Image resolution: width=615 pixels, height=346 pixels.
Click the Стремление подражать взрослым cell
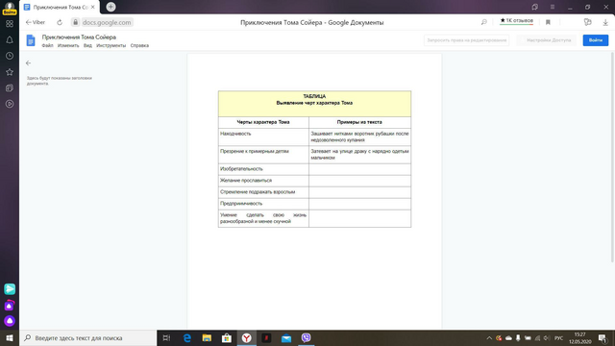pyautogui.click(x=263, y=192)
